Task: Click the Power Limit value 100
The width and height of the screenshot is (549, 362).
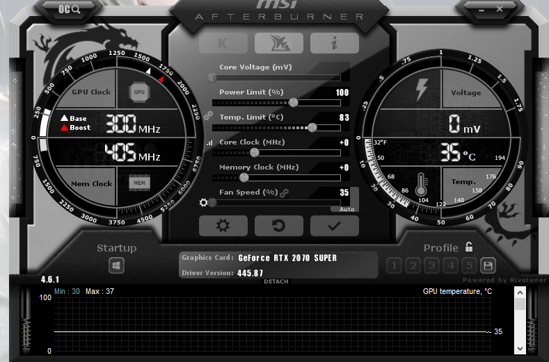Action: tap(342, 92)
